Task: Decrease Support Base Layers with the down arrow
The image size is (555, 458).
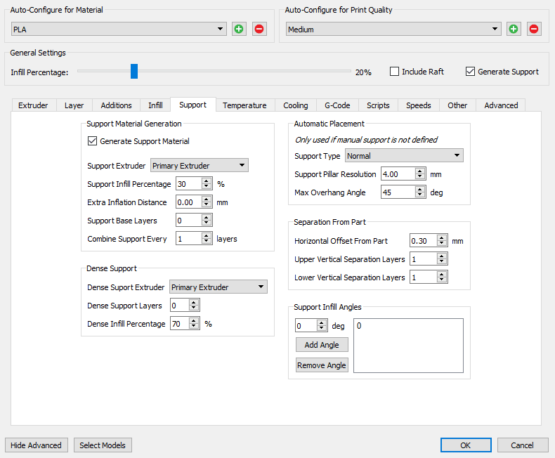Action: [x=207, y=223]
